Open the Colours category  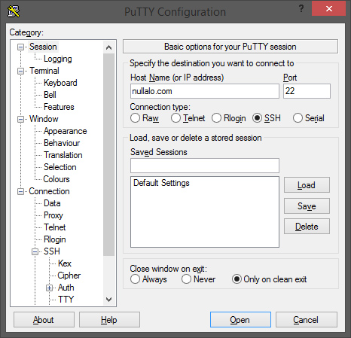coord(56,179)
